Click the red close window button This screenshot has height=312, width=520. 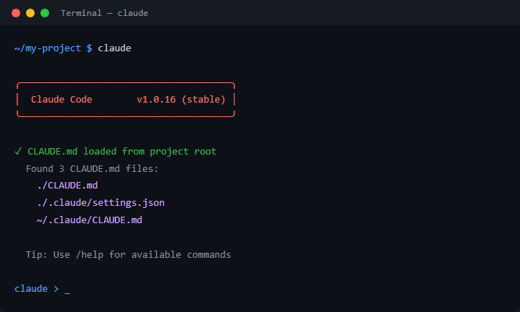pos(16,13)
